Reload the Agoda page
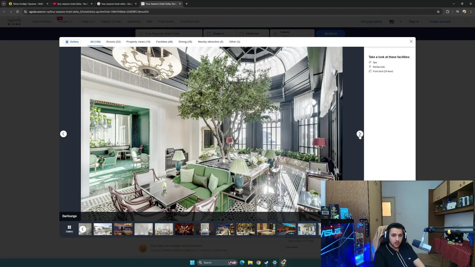Image resolution: width=475 pixels, height=267 pixels. pyautogui.click(x=17, y=11)
